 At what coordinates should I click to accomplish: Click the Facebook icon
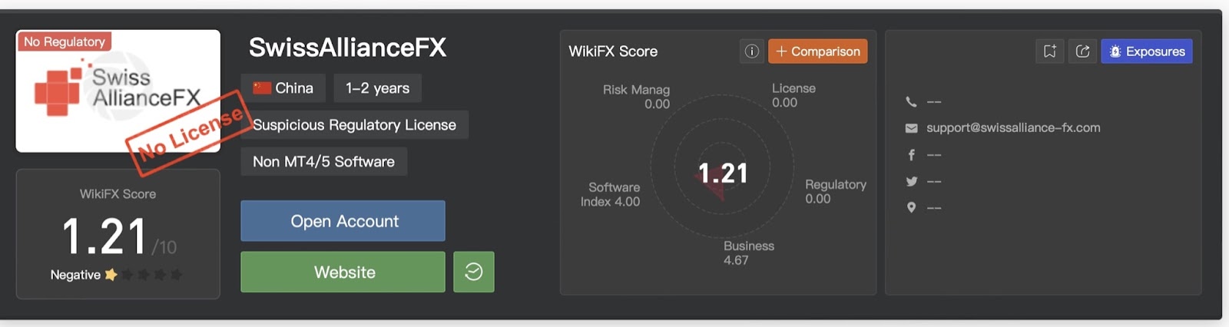911,154
